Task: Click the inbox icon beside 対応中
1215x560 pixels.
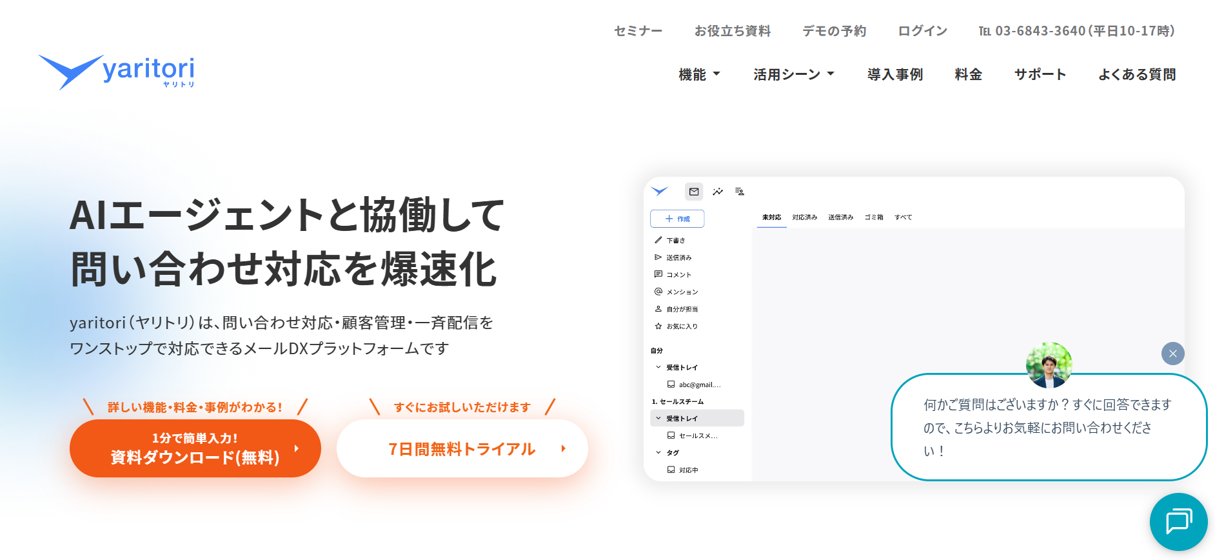Action: pos(671,470)
